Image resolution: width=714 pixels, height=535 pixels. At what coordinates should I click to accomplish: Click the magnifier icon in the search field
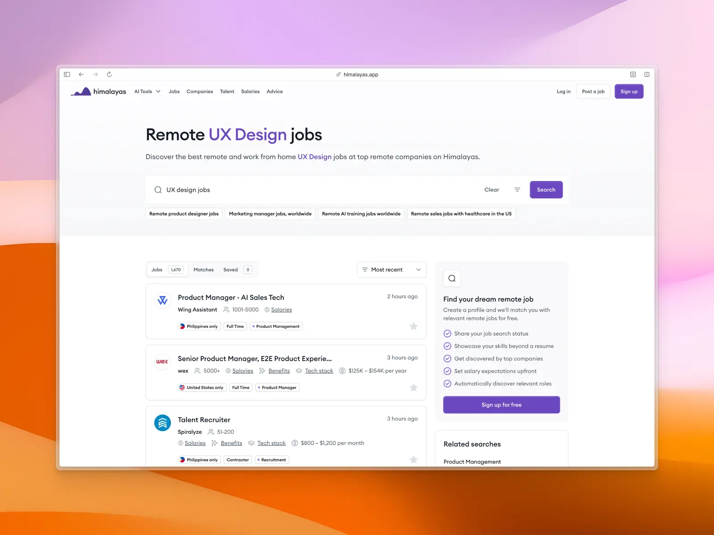point(158,190)
